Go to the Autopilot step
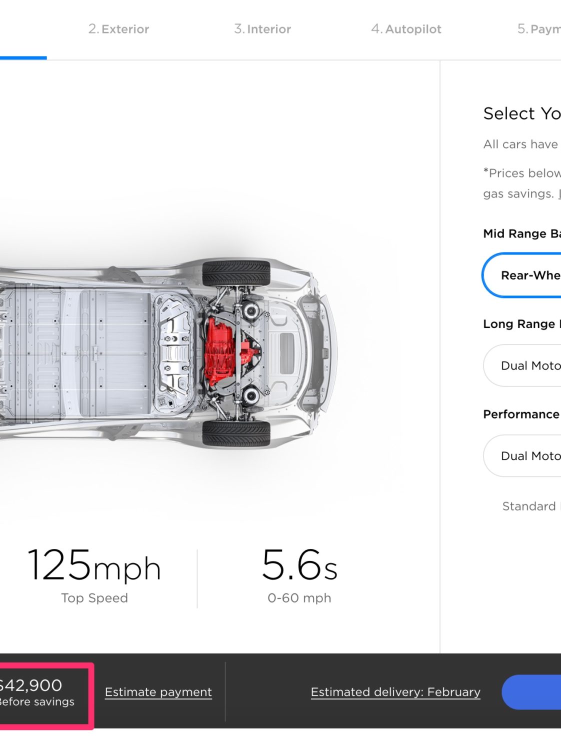The height and width of the screenshot is (748, 561). tap(406, 29)
